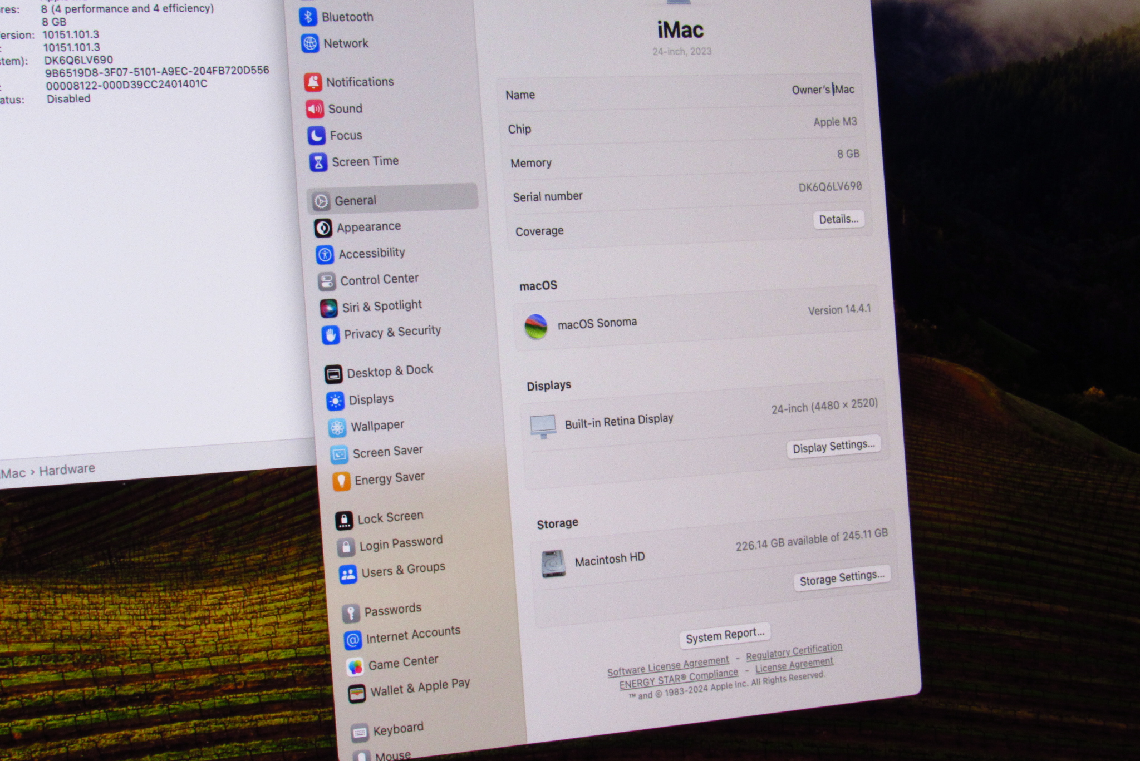Click the Privacy & Security hand icon
The width and height of the screenshot is (1140, 761).
click(331, 335)
